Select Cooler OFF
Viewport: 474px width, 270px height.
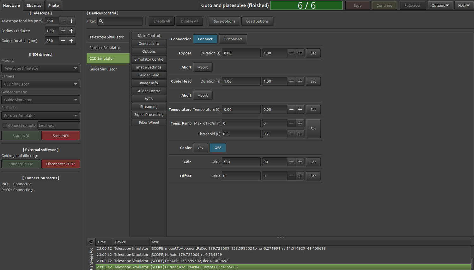pyautogui.click(x=218, y=148)
